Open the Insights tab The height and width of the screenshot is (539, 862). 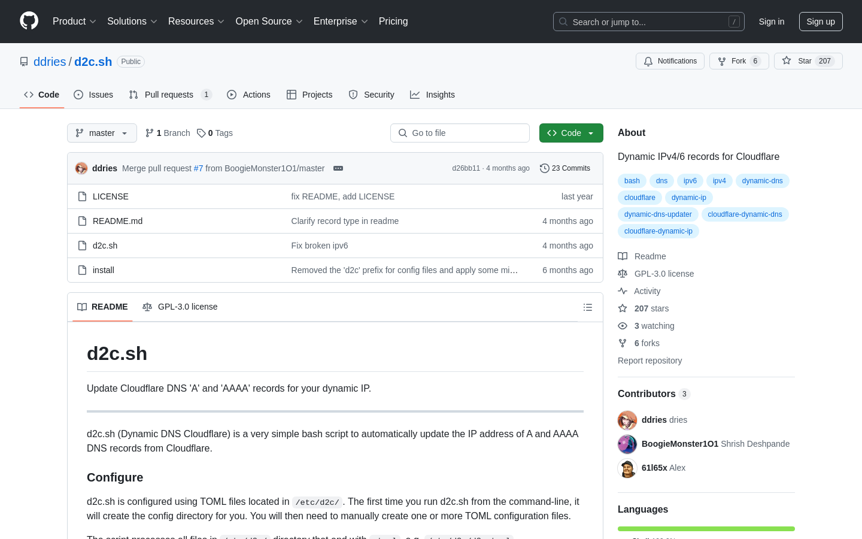pyautogui.click(x=432, y=95)
